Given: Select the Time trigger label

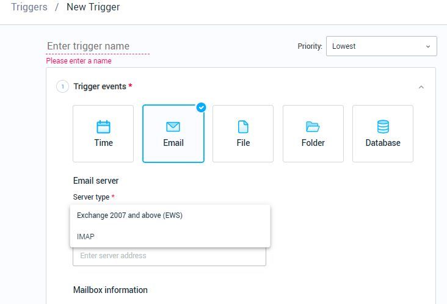Looking at the screenshot, I should point(103,143).
